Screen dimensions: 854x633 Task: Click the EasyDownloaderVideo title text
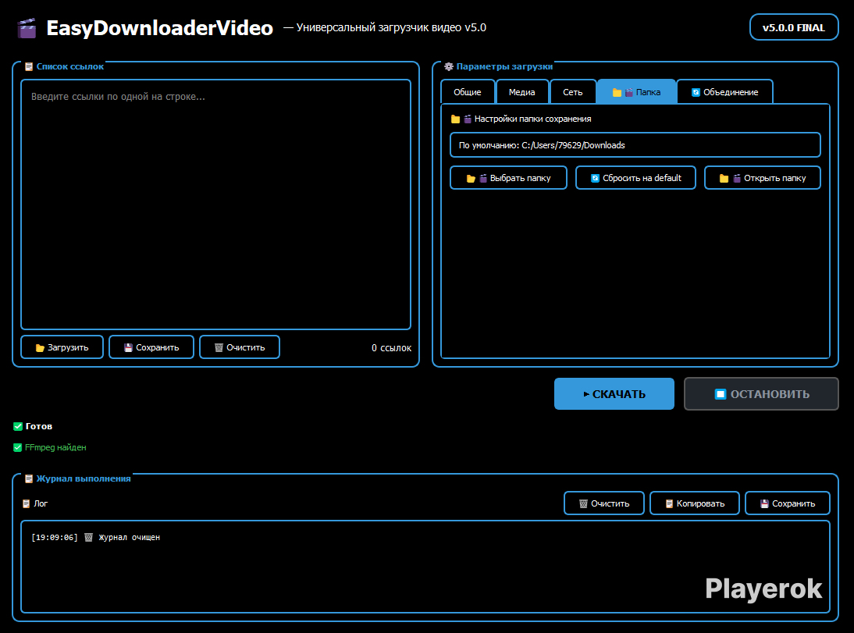(x=159, y=28)
